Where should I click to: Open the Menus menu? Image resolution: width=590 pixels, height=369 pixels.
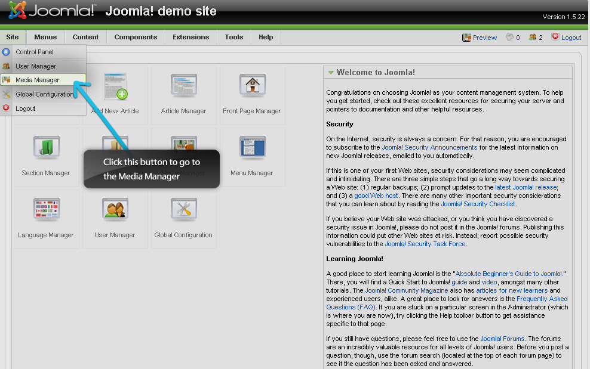[45, 37]
